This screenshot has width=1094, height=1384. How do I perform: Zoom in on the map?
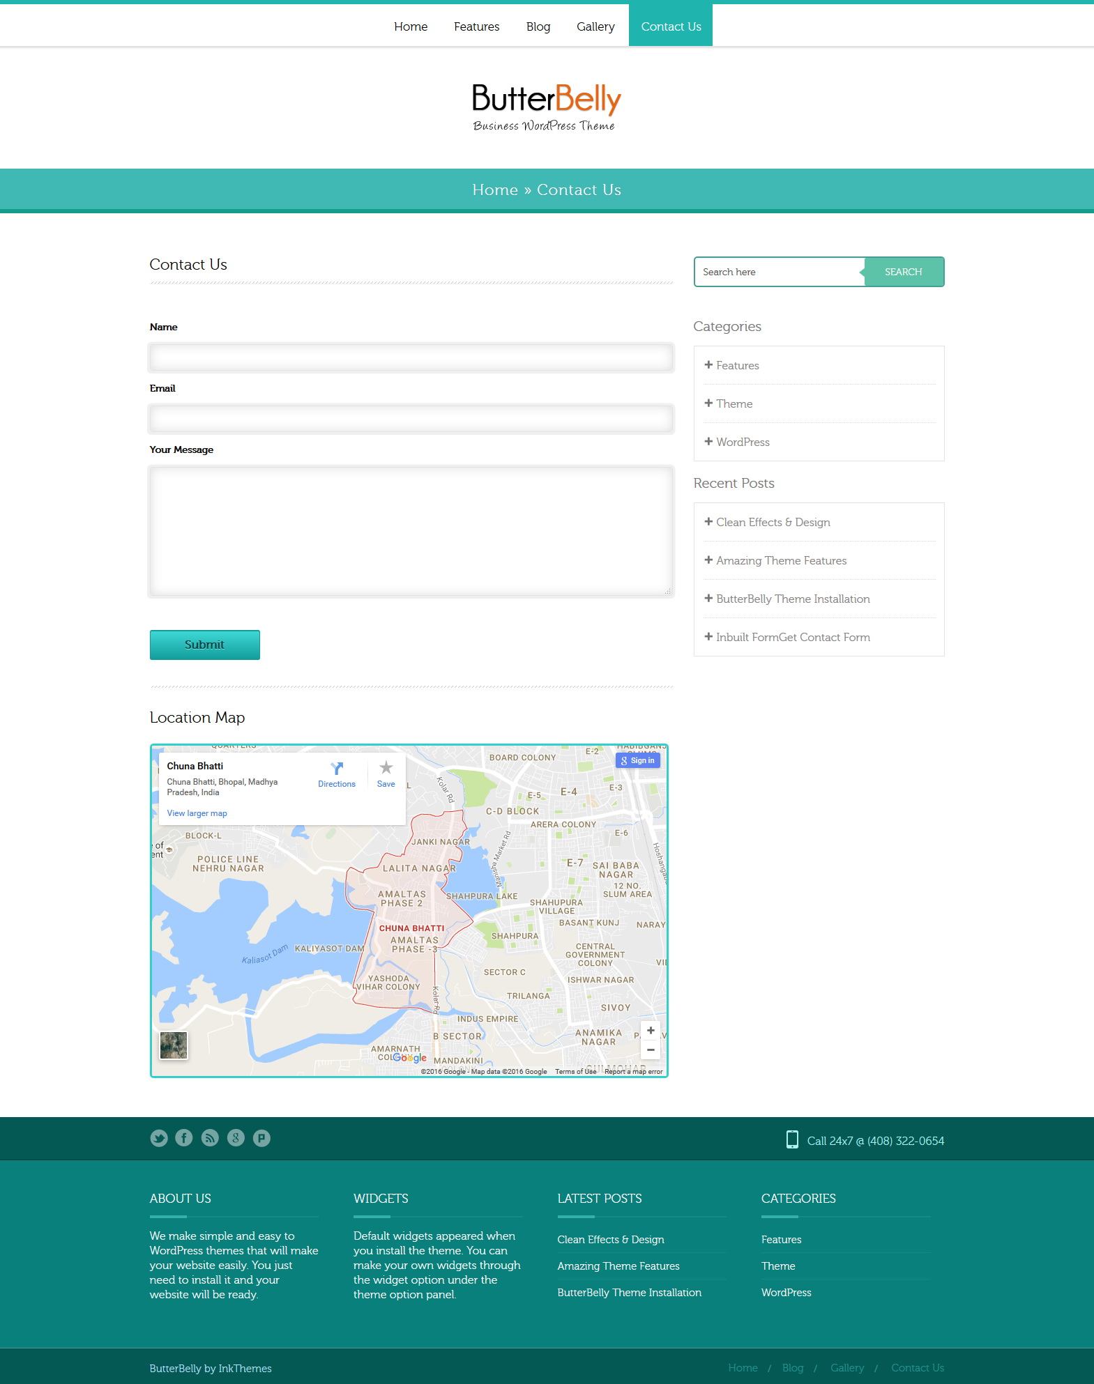point(651,1031)
